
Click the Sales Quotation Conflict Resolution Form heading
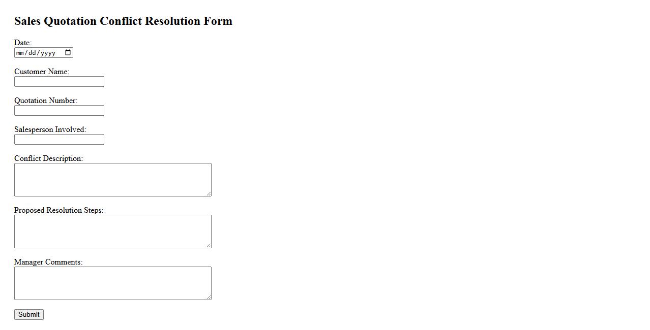point(123,21)
